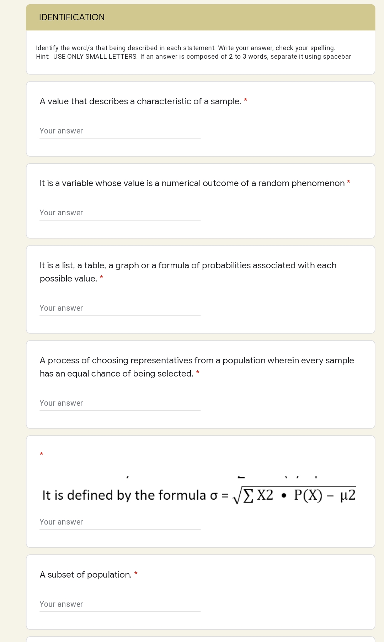Focus the answer field for the choosing representatives question
Viewport: 384px width, 642px height.
point(120,404)
